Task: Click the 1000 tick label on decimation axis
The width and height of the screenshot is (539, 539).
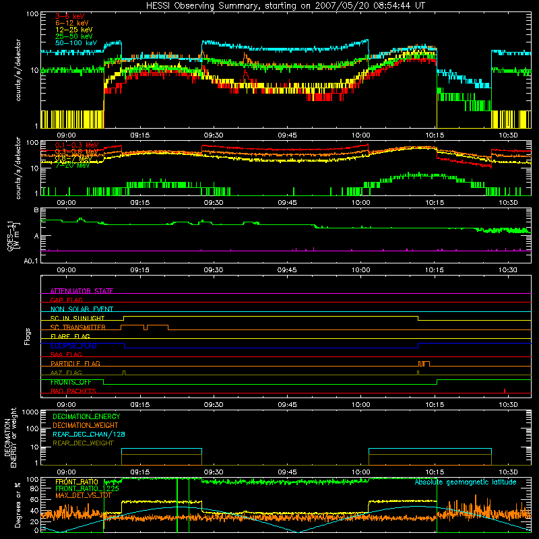Action: (30, 412)
